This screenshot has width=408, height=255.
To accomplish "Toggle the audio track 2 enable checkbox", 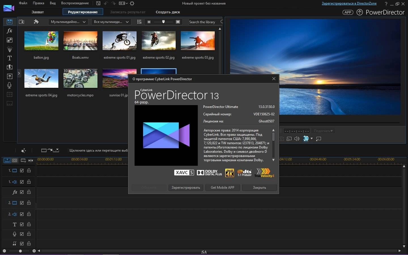I will pos(22,214).
